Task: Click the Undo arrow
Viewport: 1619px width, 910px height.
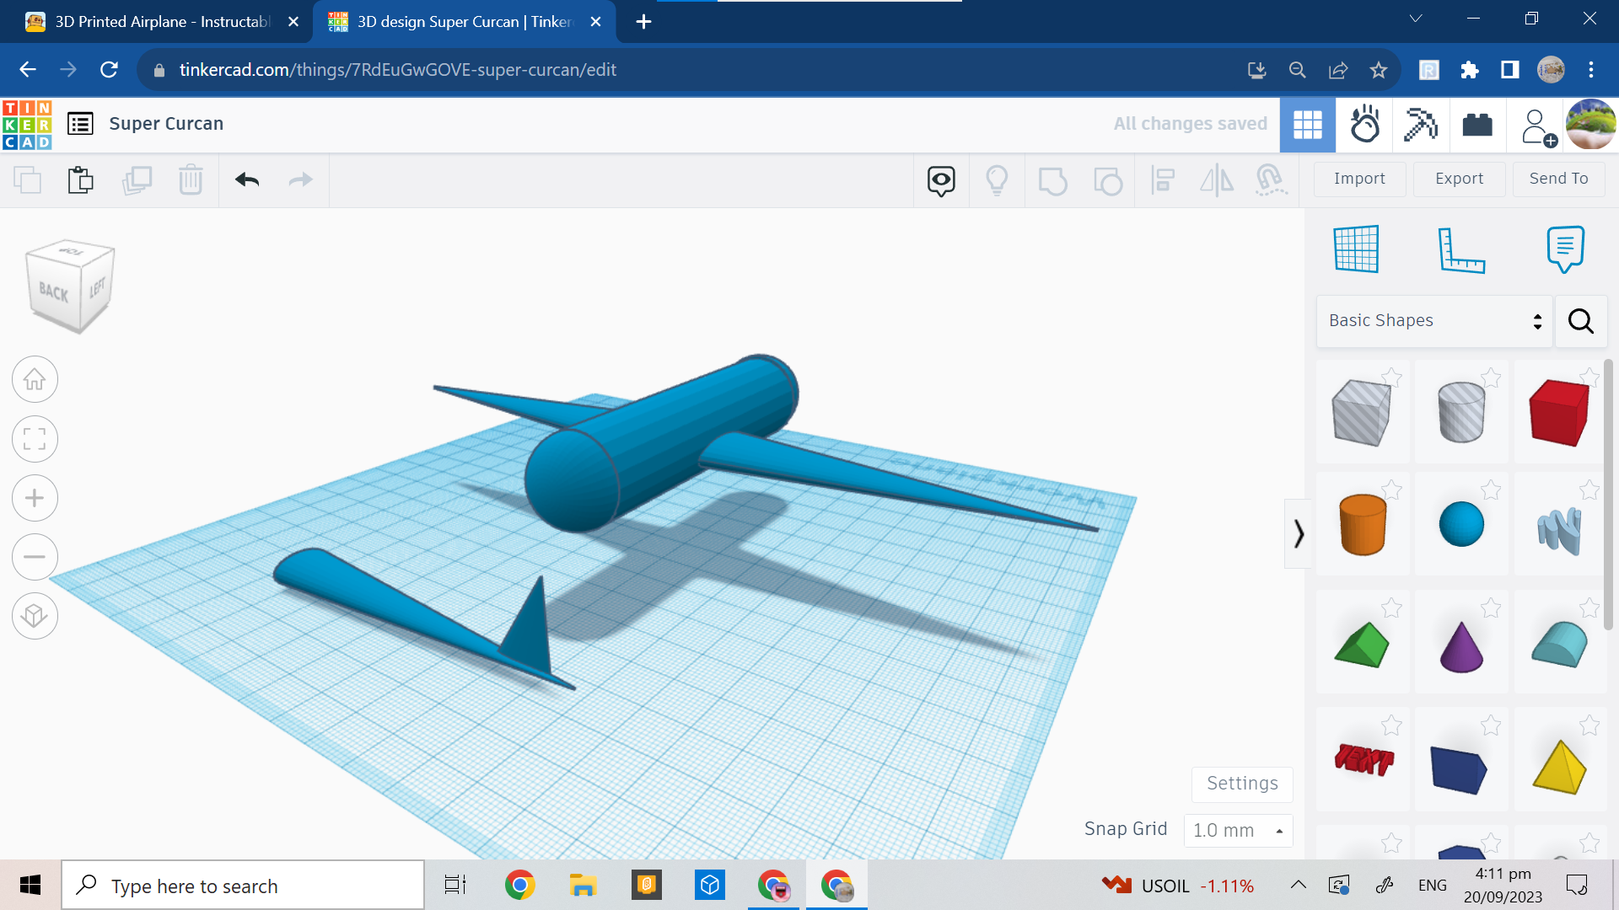Action: coord(247,179)
